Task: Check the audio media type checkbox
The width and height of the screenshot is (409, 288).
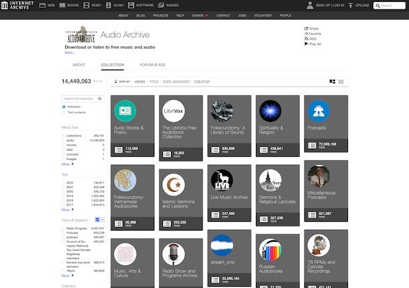Action: click(63, 141)
